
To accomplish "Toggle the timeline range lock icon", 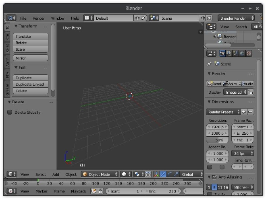I will tap(101, 191).
